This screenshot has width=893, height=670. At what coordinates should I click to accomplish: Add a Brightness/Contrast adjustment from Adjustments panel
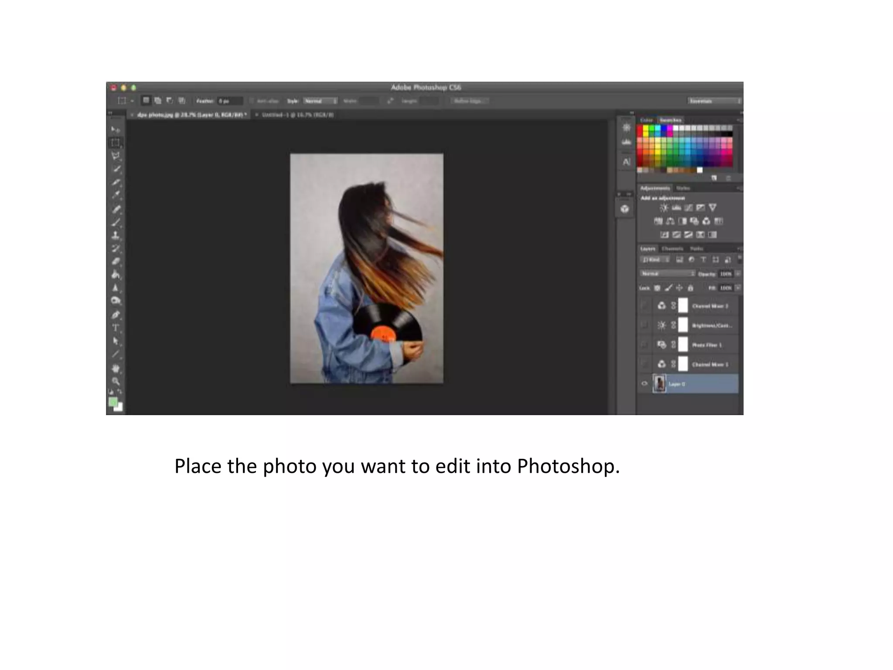click(664, 208)
